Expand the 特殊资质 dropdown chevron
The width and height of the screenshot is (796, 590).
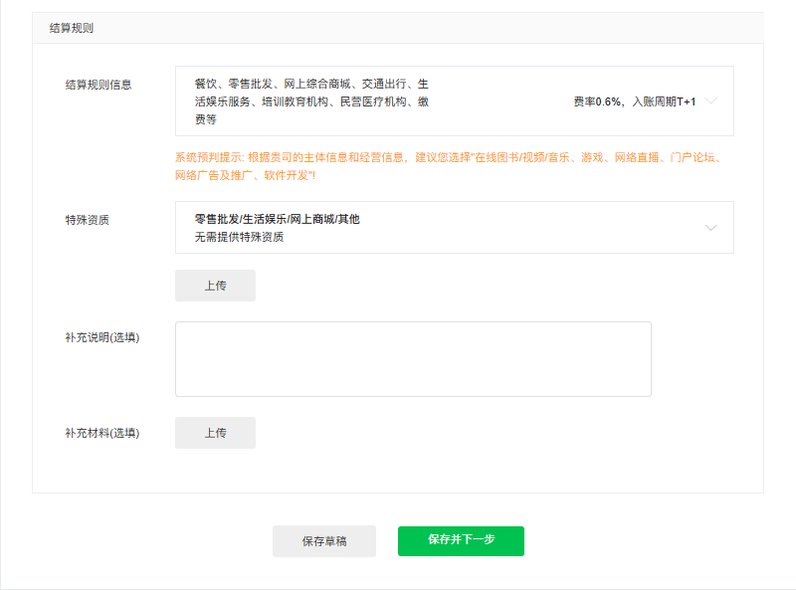[x=710, y=228]
